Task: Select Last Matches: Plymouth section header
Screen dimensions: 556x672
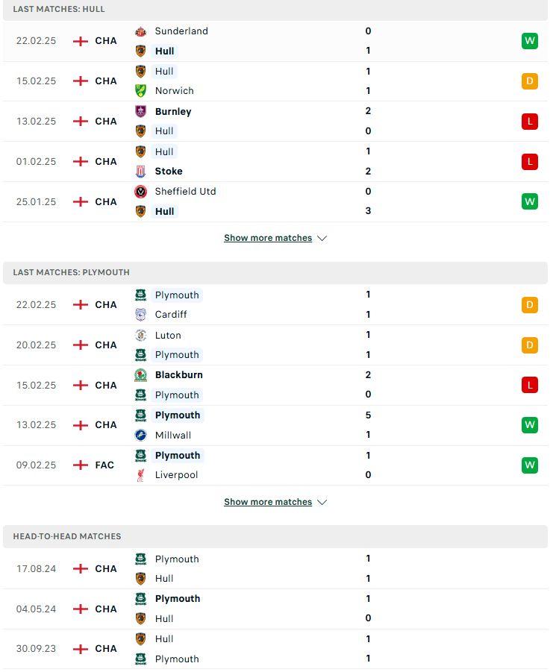Action: [275, 272]
